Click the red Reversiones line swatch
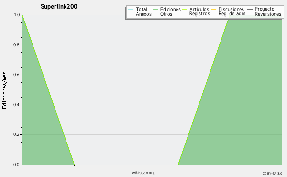 [250, 14]
